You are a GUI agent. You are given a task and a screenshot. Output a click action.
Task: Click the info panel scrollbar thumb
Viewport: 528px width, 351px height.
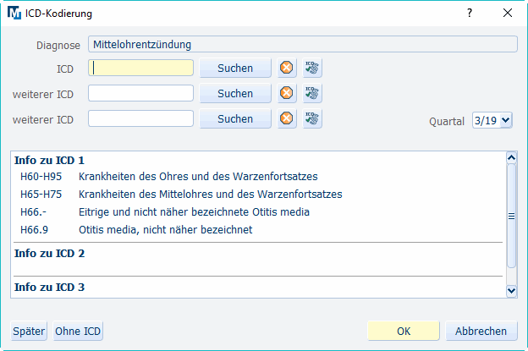click(x=511, y=216)
